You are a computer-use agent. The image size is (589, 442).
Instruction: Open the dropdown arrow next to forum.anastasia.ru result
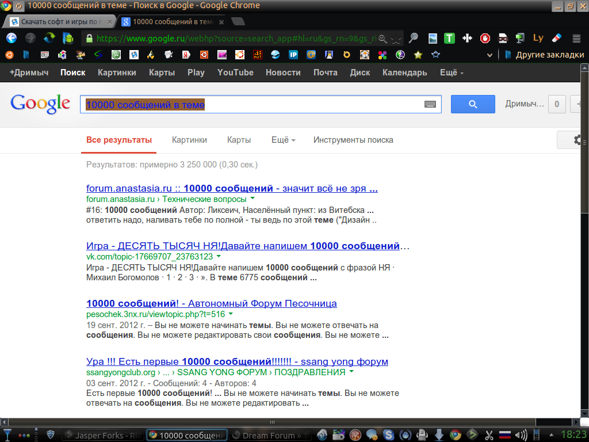point(253,198)
